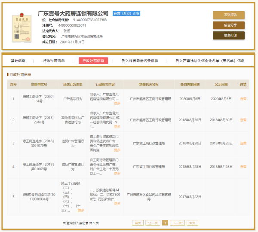This screenshot has height=232, width=258.
Task: Click the 行政处罚信息 section heading
Action: click(20, 75)
